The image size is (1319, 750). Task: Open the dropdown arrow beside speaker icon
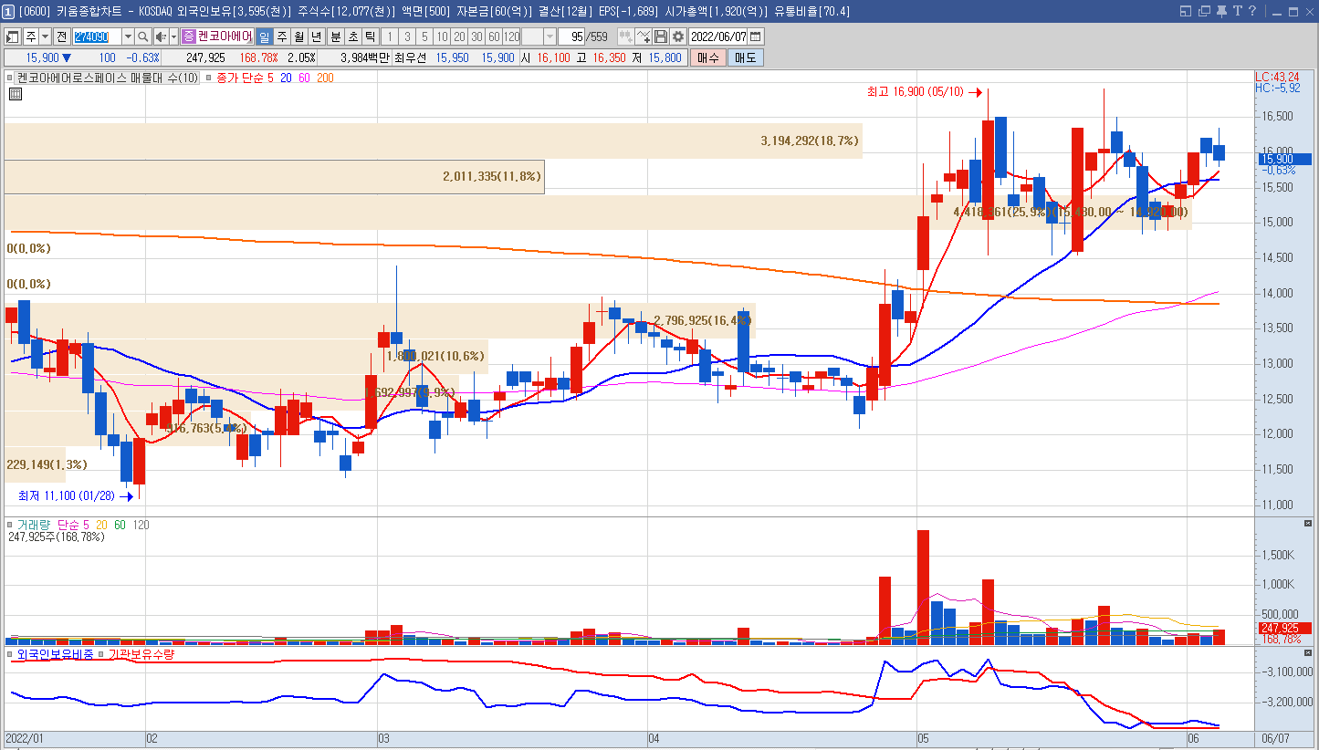tap(173, 36)
